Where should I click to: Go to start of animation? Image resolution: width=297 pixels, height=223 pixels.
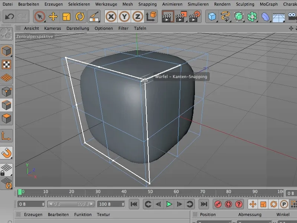pyautogui.click(x=134, y=204)
